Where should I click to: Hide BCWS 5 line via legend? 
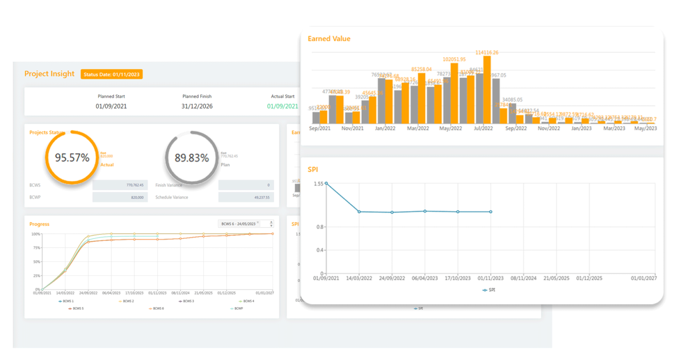pos(76,308)
